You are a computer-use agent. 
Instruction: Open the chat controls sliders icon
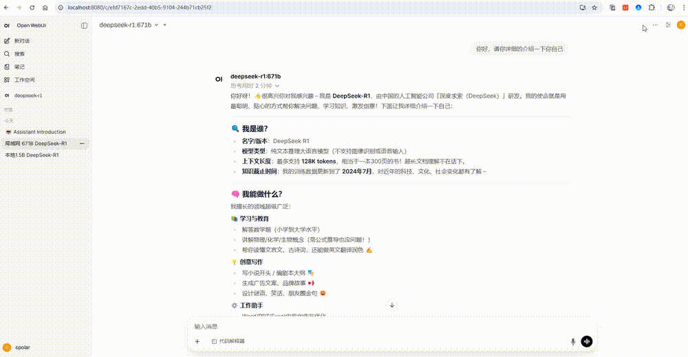(x=668, y=25)
